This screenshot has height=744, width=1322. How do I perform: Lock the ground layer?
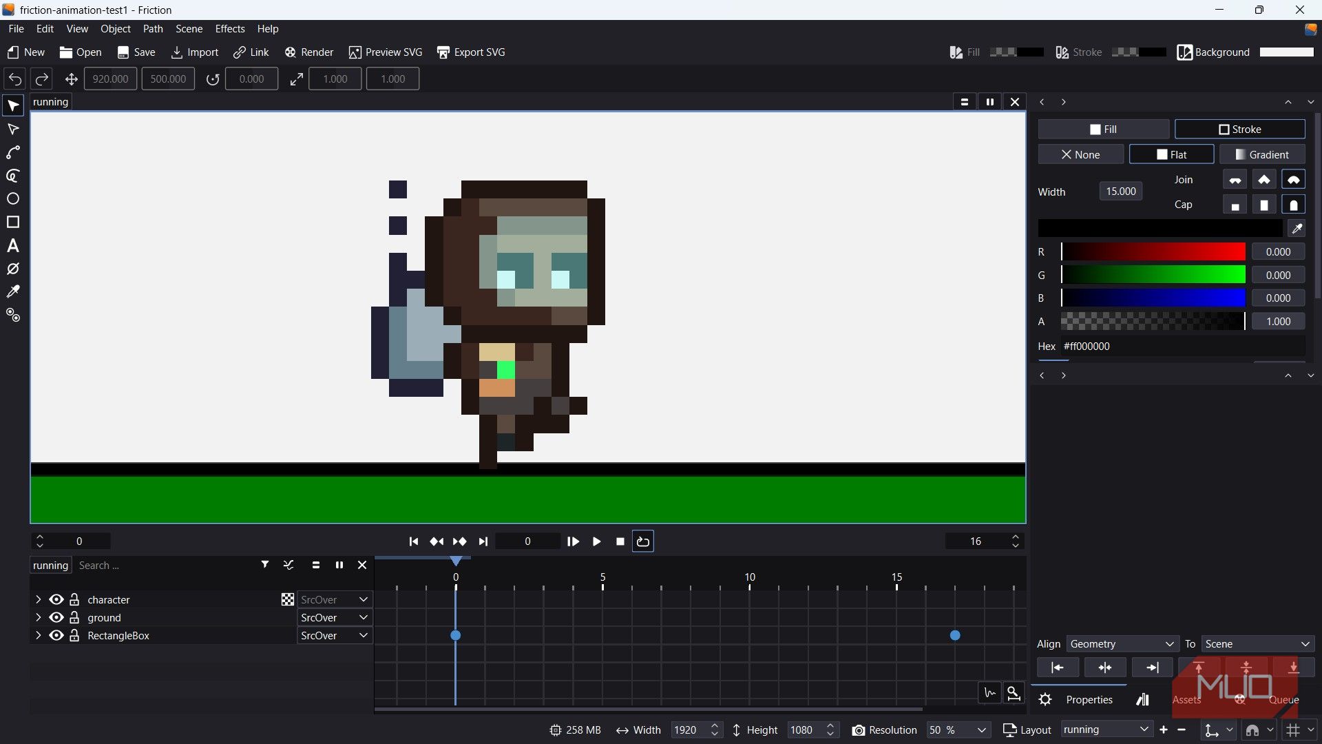[x=74, y=618]
